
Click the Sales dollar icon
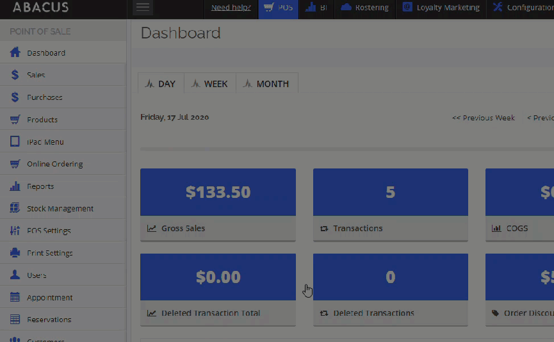point(15,75)
